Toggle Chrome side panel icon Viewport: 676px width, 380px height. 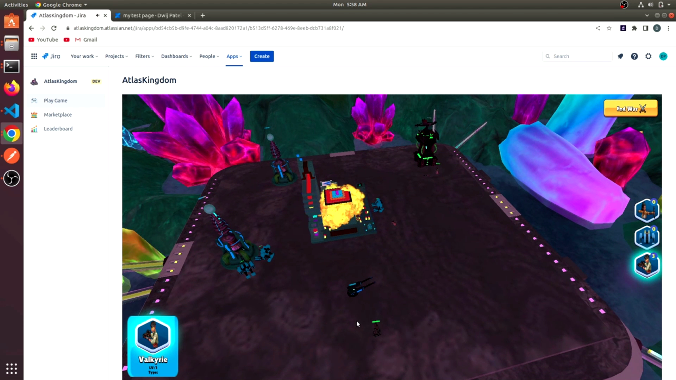coord(645,28)
